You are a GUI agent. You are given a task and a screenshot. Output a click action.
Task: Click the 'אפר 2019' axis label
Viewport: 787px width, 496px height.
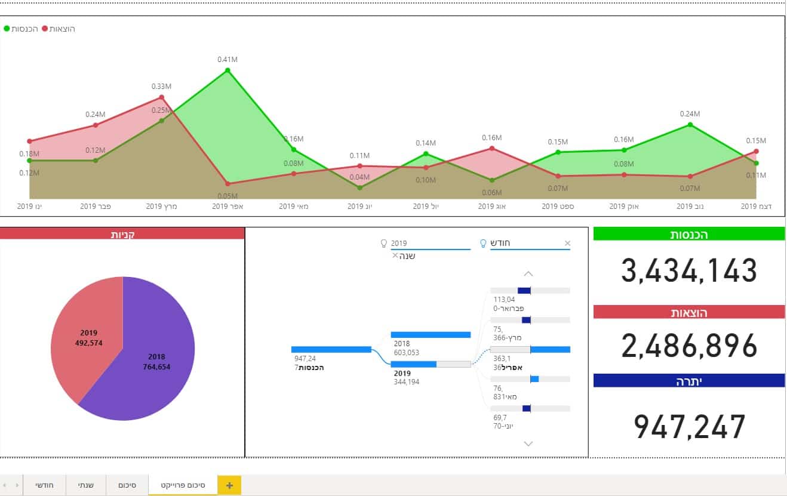[228, 207]
